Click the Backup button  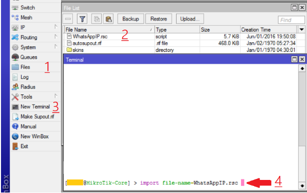(x=130, y=19)
